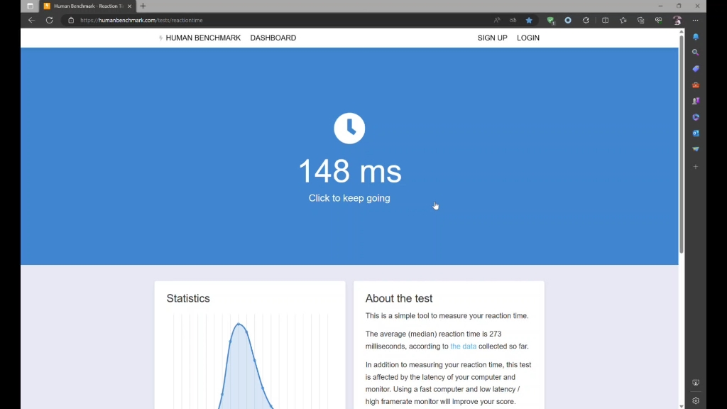Click 'Click to keep going' text
727x409 pixels.
pos(349,198)
